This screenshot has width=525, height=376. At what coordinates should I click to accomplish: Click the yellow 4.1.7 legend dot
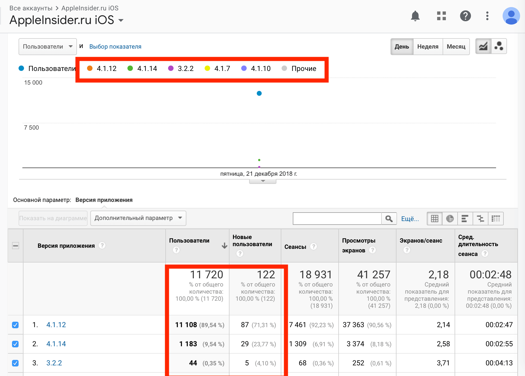pos(207,68)
